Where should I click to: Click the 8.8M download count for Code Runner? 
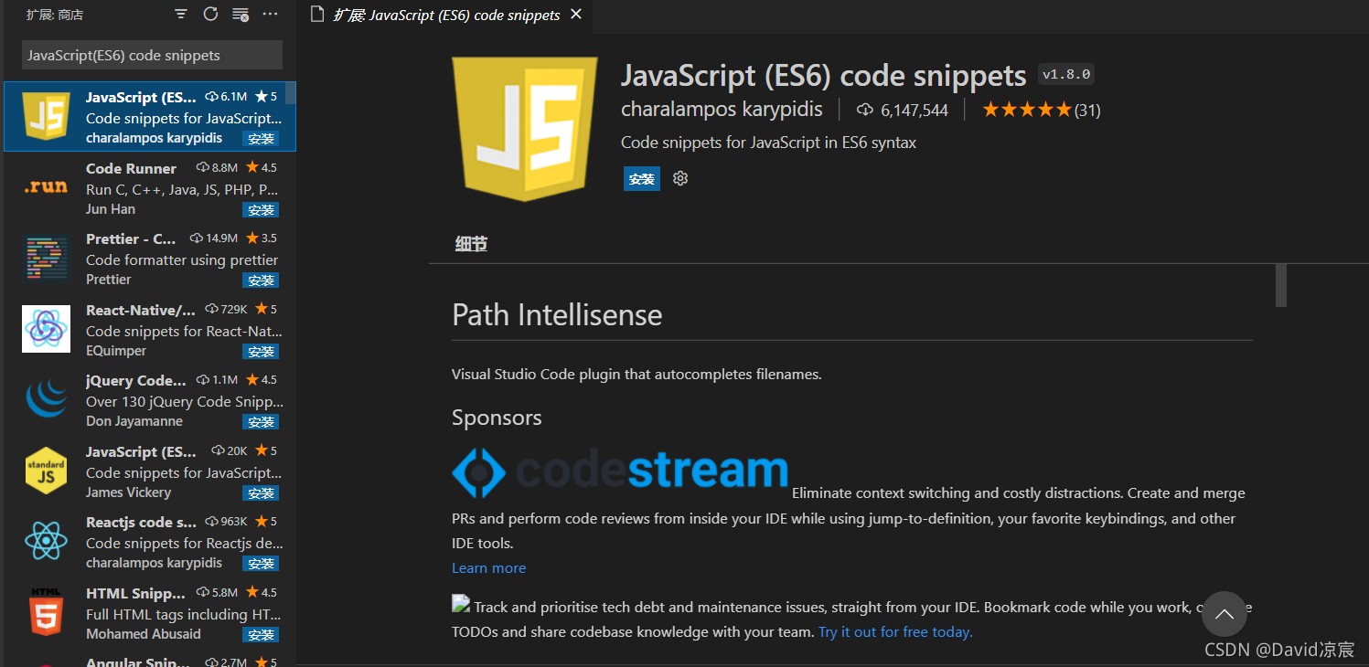pos(217,168)
